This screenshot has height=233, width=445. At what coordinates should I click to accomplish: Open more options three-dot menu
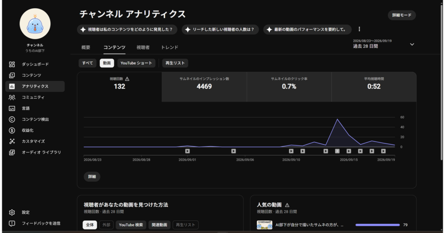point(359,29)
